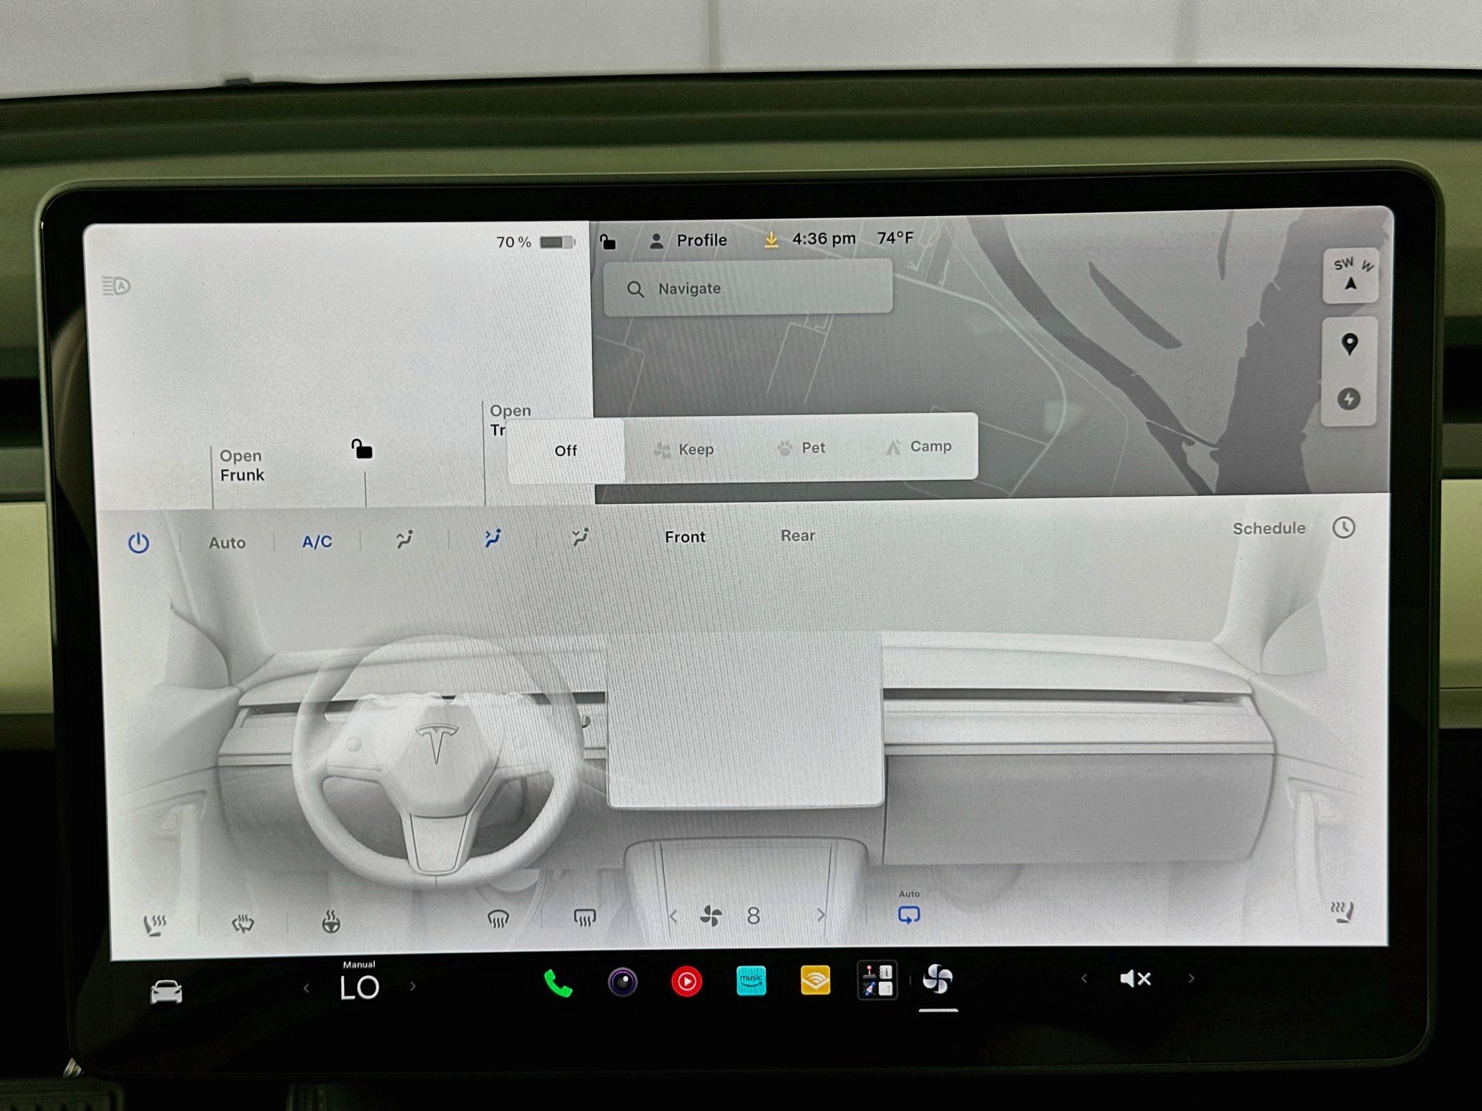Tap the compass orientation button on map

(1351, 275)
